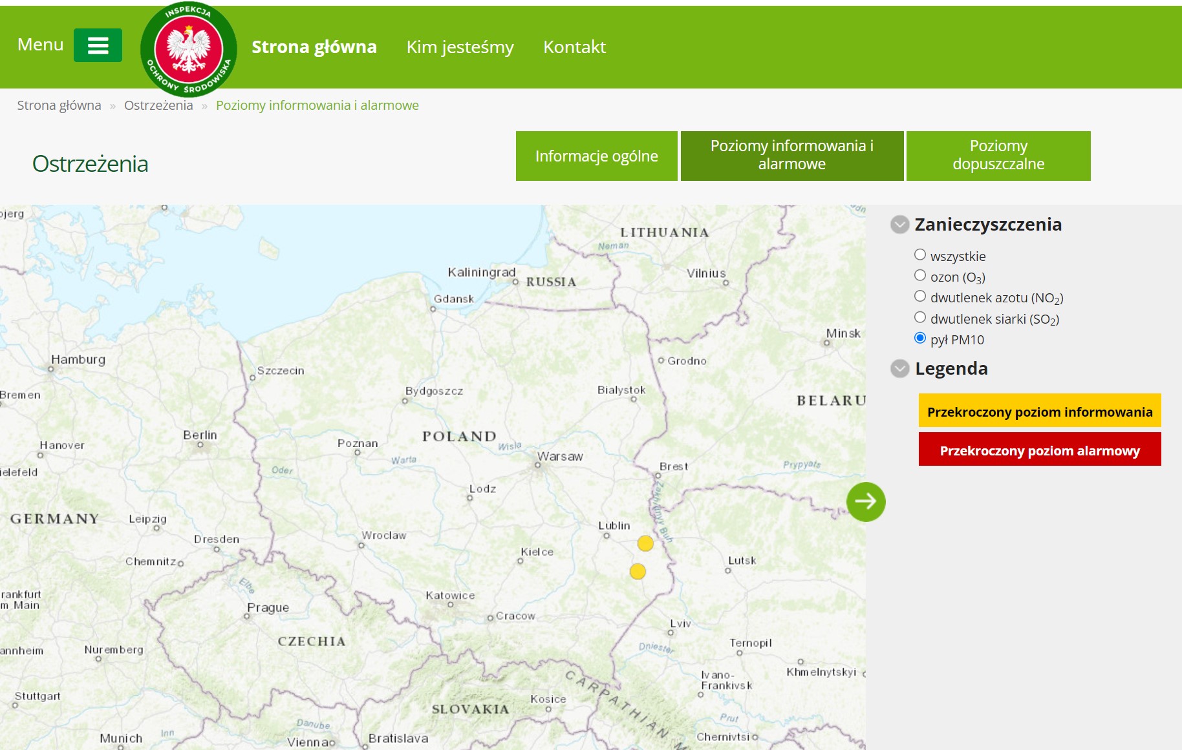Click the Inspekcja Ochrony Środowiska eagle logo
This screenshot has width=1182, height=750.
pyautogui.click(x=188, y=50)
